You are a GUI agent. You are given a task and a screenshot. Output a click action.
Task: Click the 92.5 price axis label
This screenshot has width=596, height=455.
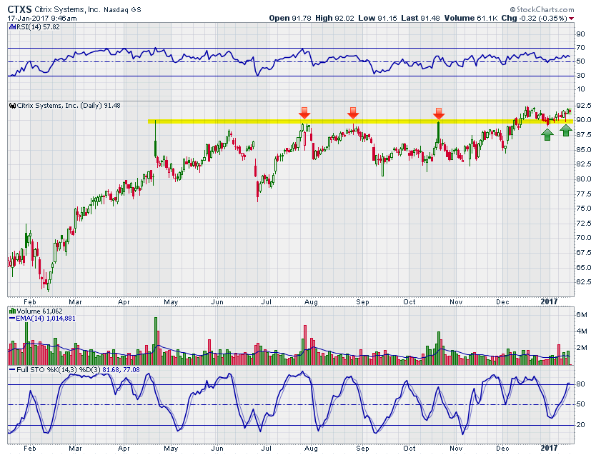583,105
